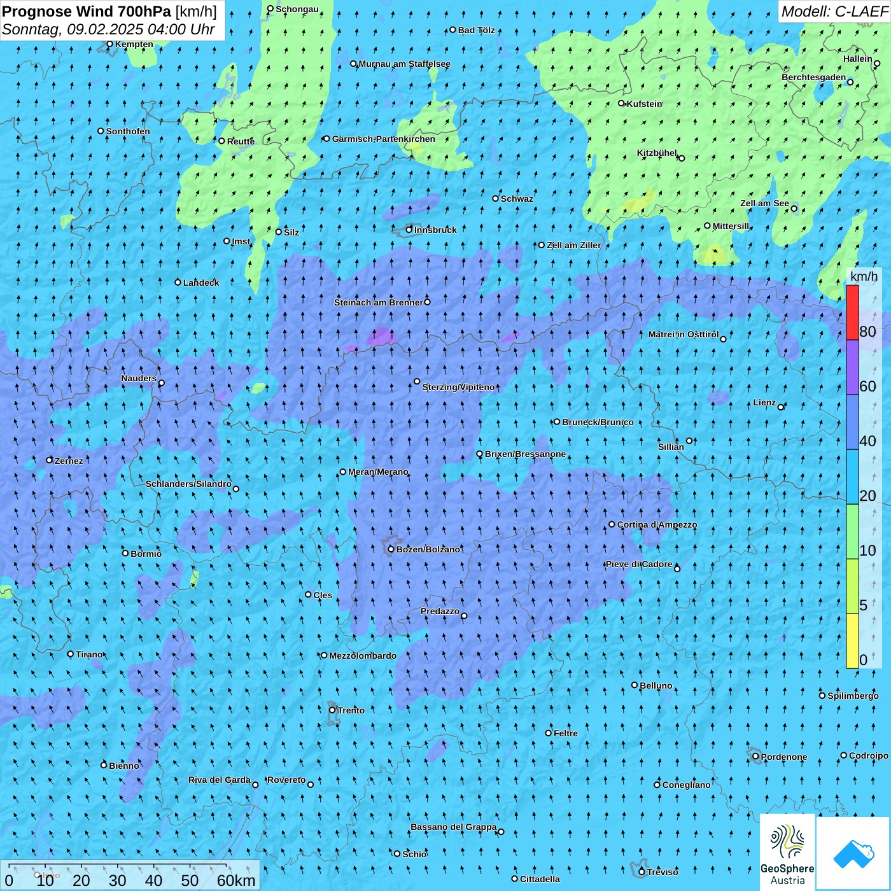Click the red 80 km/h legend color
Viewport: 891px width, 891px height.
click(x=852, y=312)
